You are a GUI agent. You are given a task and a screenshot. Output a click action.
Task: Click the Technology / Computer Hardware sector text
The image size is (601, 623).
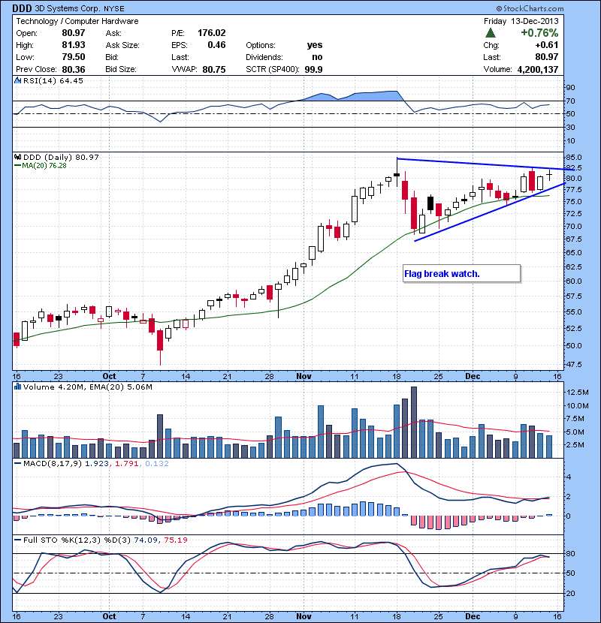pyautogui.click(x=77, y=21)
